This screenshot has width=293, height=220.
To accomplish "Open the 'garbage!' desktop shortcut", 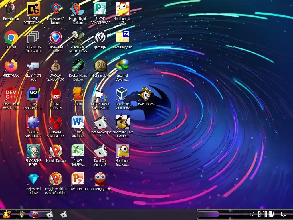I will [100, 40].
